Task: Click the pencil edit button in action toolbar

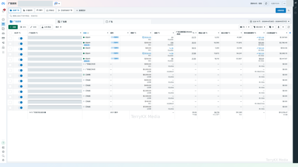Action: pos(33,27)
